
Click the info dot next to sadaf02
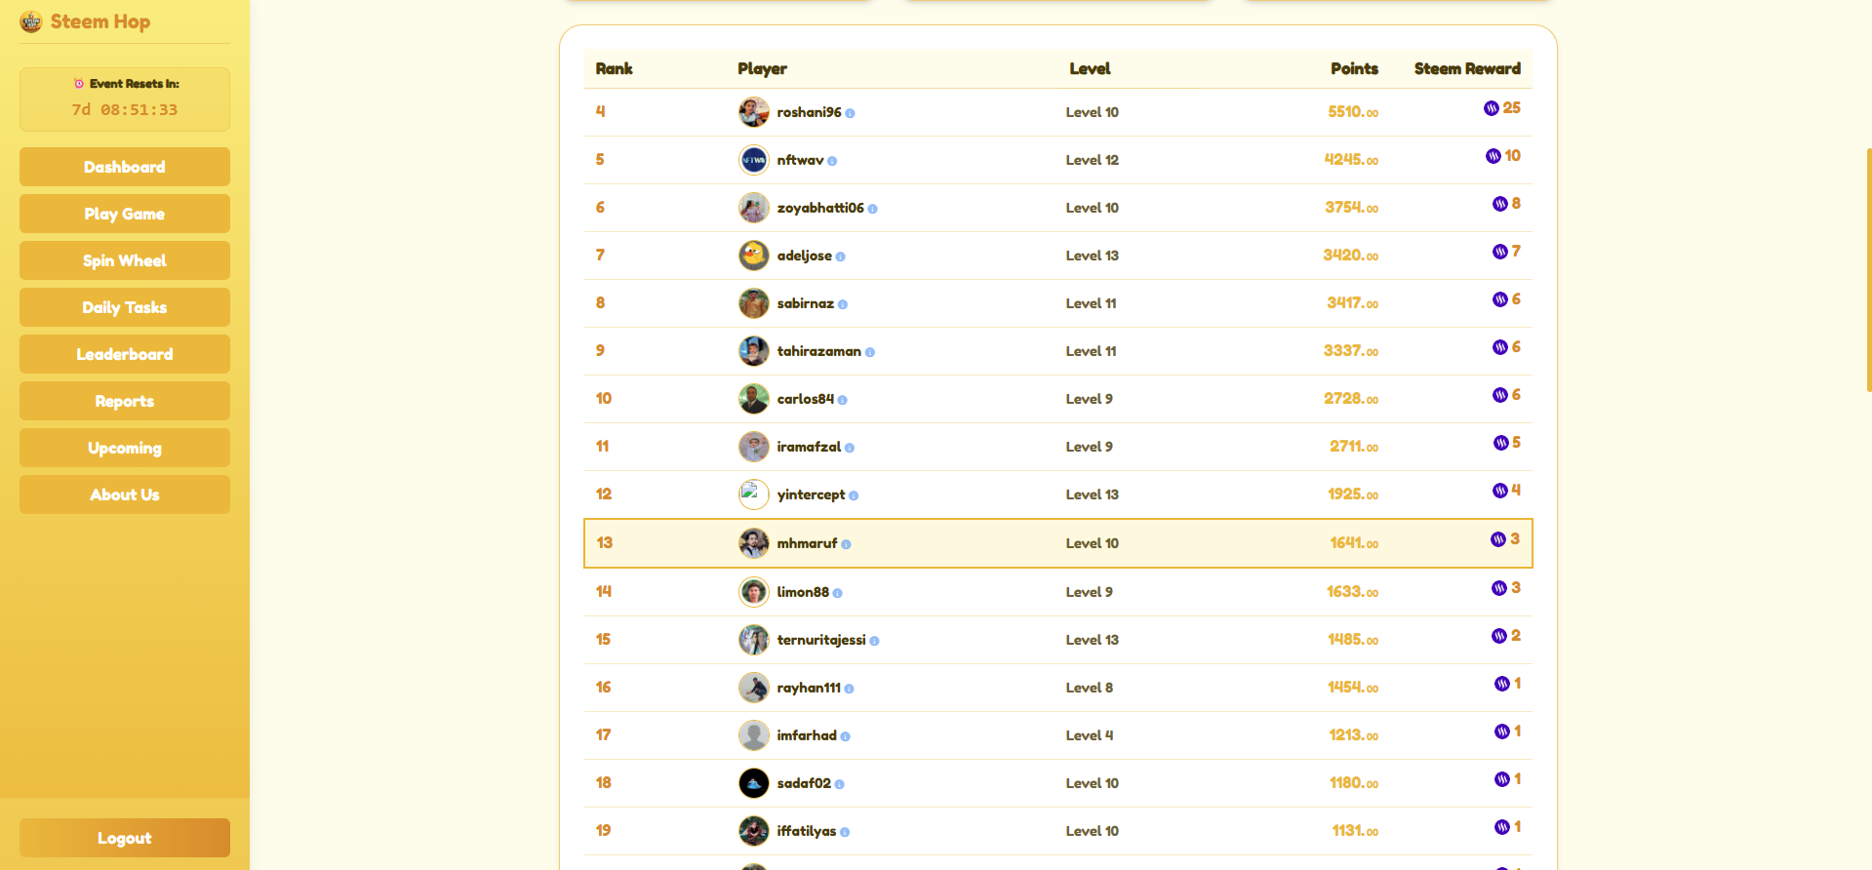tap(840, 785)
